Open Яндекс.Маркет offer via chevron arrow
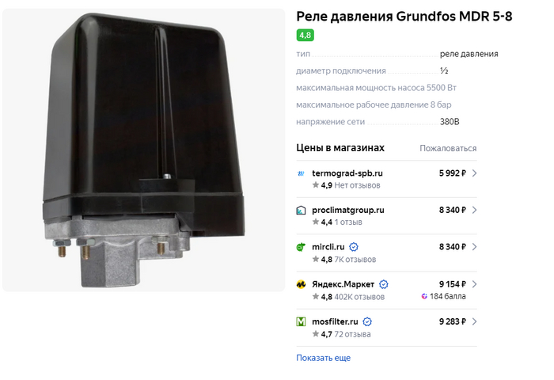Image resolution: width=554 pixels, height=380 pixels. pyautogui.click(x=475, y=284)
